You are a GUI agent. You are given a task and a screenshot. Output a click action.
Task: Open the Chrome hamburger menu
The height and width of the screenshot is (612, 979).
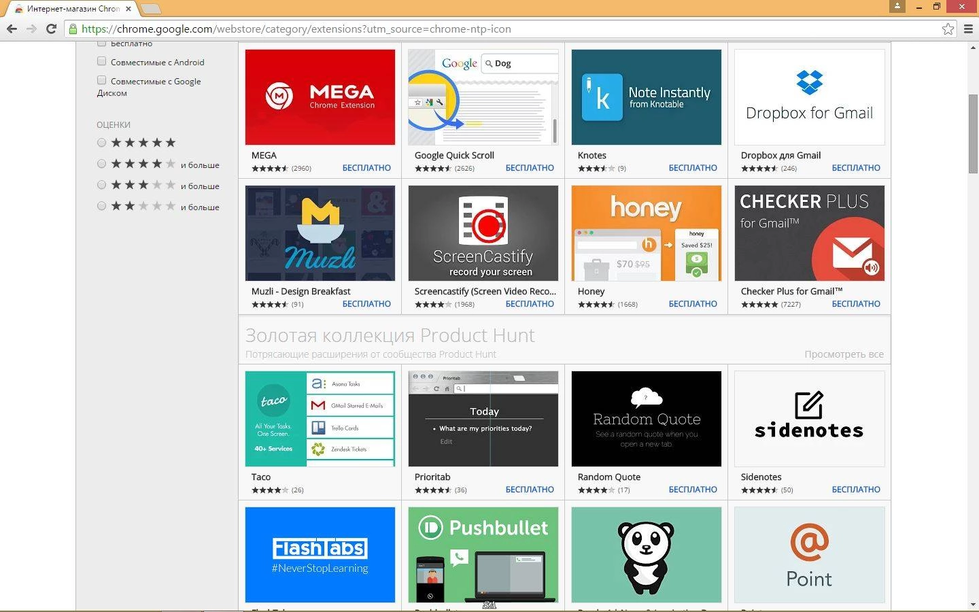[968, 29]
